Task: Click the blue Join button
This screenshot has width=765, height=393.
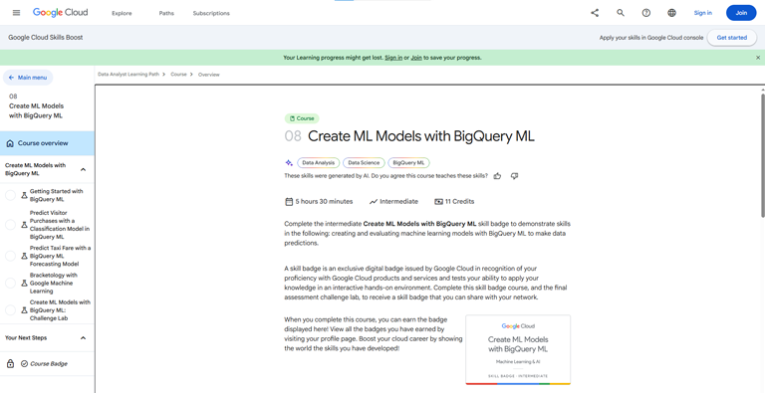Action: (x=741, y=13)
